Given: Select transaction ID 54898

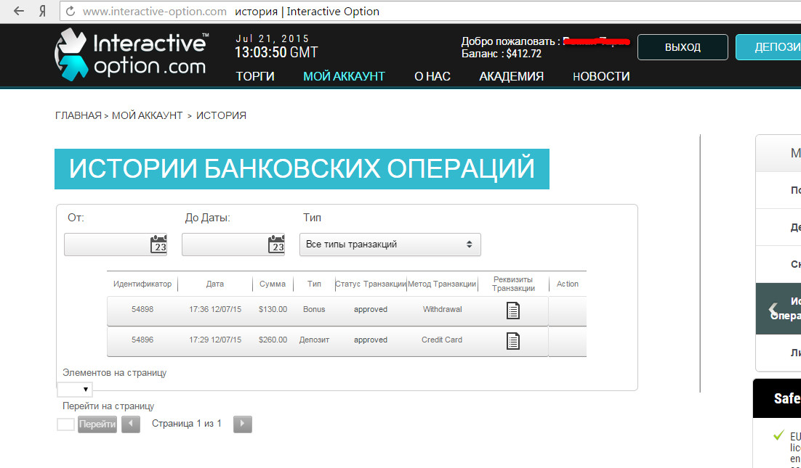Looking at the screenshot, I should [x=142, y=309].
